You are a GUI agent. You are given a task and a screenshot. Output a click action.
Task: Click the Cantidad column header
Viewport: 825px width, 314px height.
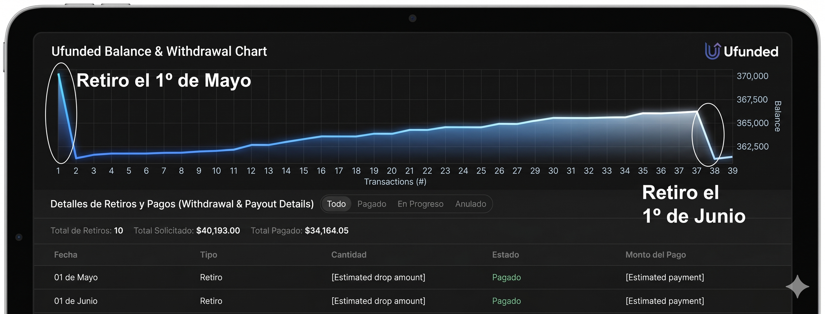[x=349, y=255]
